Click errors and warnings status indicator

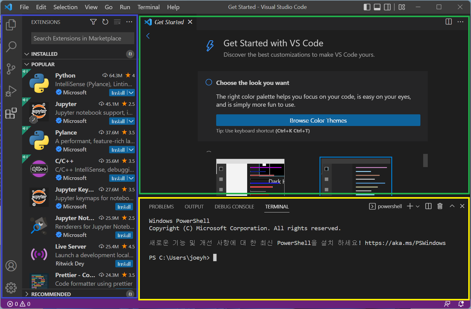coord(19,304)
